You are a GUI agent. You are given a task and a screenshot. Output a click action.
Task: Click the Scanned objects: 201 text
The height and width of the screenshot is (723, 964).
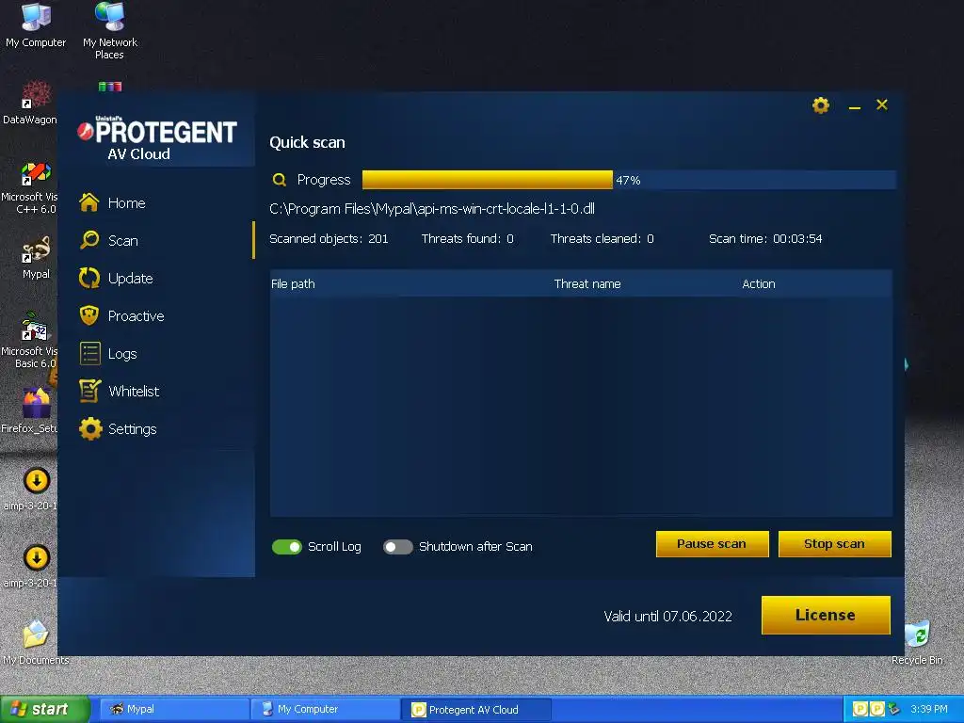click(329, 238)
